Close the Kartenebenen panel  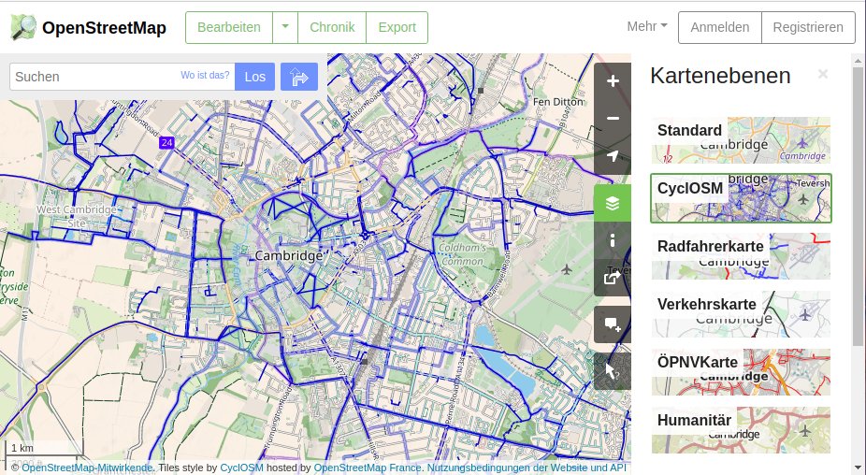822,74
